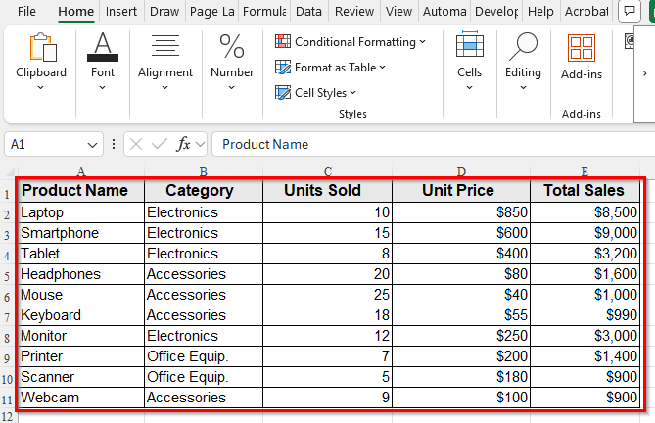This screenshot has height=423, width=655.
Task: Click the Add-ins grid icon
Action: 582,48
